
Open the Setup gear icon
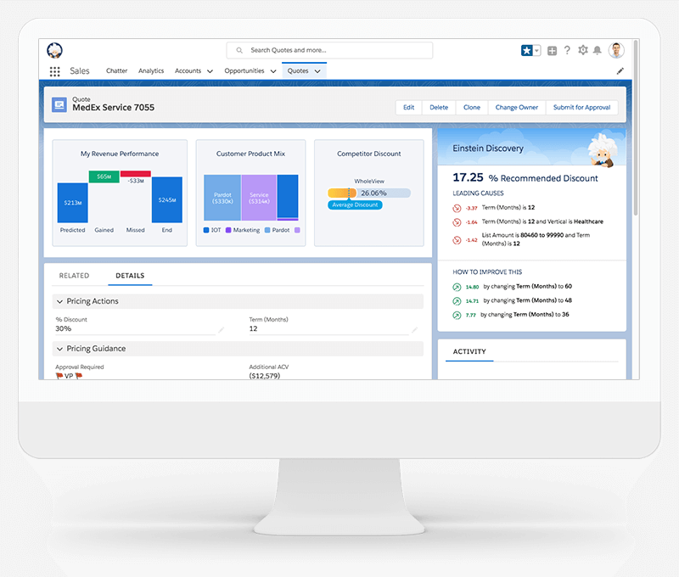pos(583,50)
